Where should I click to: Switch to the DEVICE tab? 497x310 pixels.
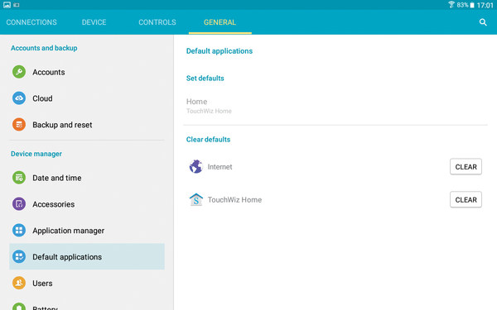[94, 22]
